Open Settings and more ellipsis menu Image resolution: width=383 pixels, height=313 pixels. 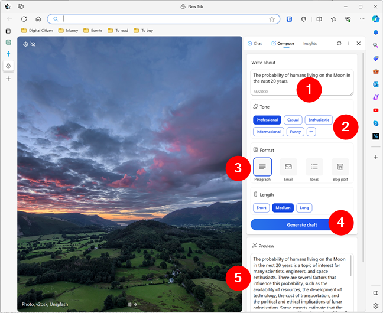(362, 19)
